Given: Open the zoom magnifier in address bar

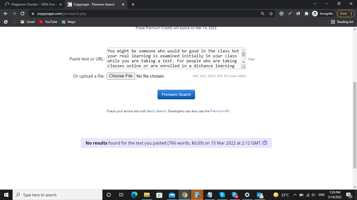Looking at the screenshot, I should pos(263,14).
